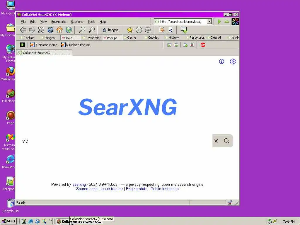Clear Cookies button next to Cache
Image resolution: width=300 pixels, height=225 pixels.
point(152,37)
